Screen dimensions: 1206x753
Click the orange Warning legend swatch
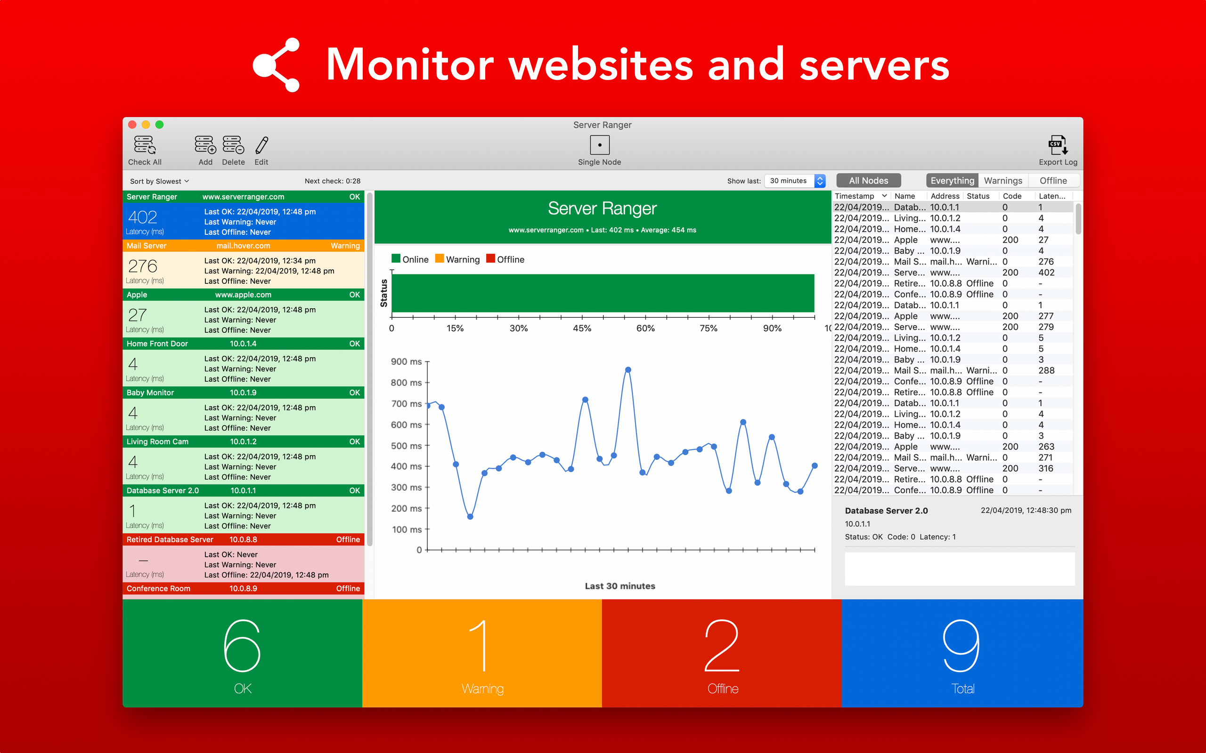[x=440, y=258]
